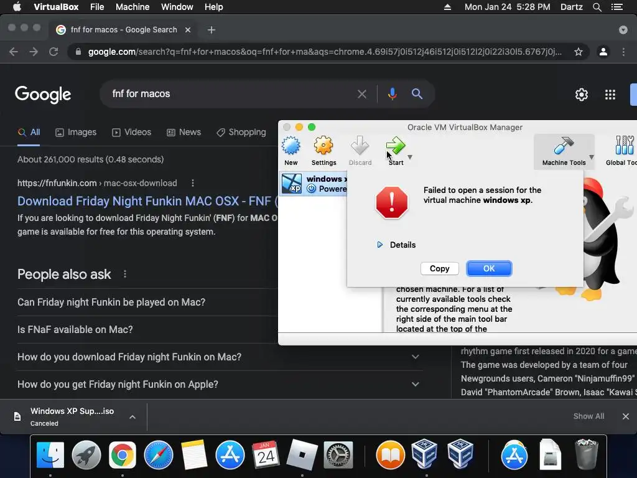The image size is (637, 478).
Task: Open the Windows XP iso download chevron
Action: click(x=133, y=417)
